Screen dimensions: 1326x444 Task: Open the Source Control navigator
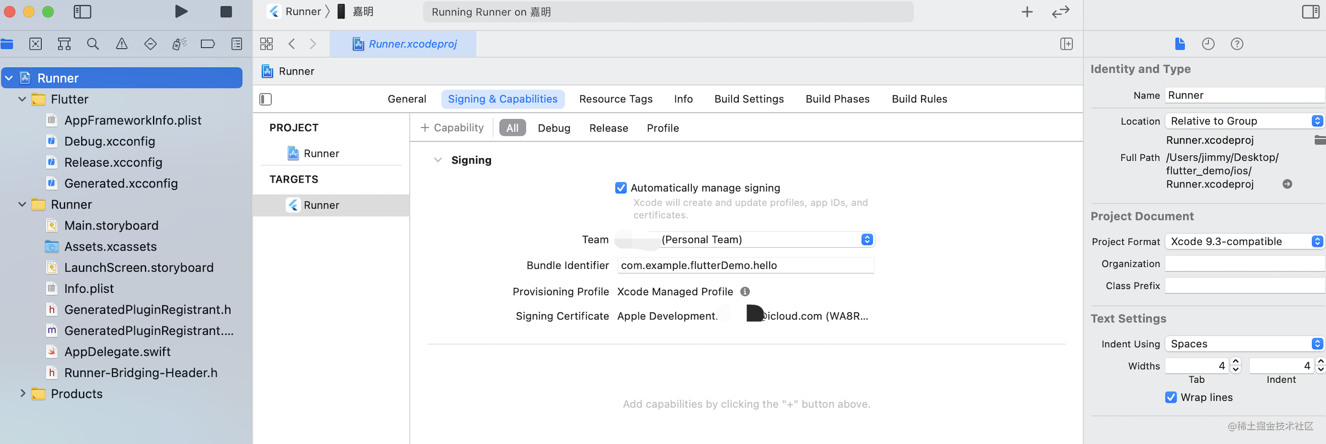(35, 44)
